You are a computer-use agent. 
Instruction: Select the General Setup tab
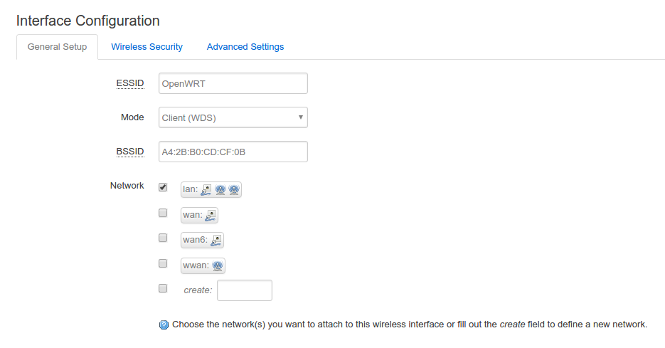[57, 47]
